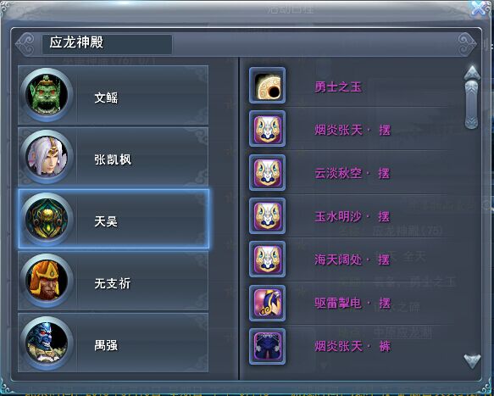Click the 无支祈 boss portrait icon
The height and width of the screenshot is (396, 494).
click(x=47, y=281)
